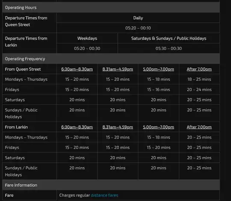Click the 8.31am–4.59pm header under From Queen Street
The image size is (231, 201).
pos(118,69)
